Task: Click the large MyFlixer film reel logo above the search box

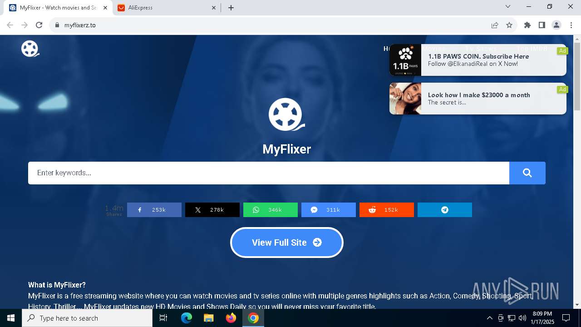Action: [286, 114]
